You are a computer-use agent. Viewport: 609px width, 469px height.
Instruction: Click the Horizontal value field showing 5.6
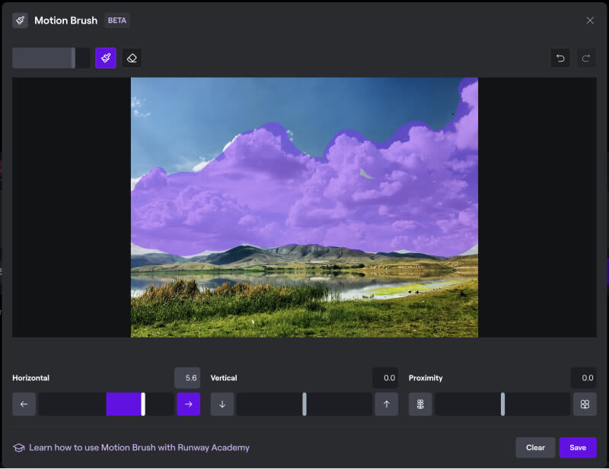click(x=187, y=378)
